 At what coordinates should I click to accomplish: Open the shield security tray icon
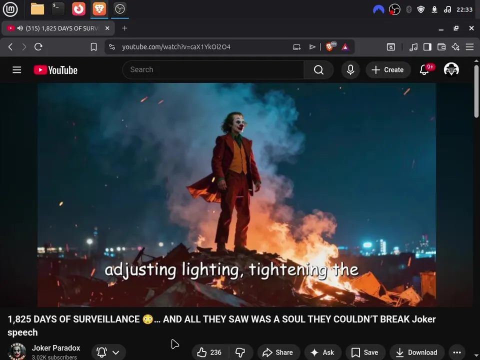[421, 9]
